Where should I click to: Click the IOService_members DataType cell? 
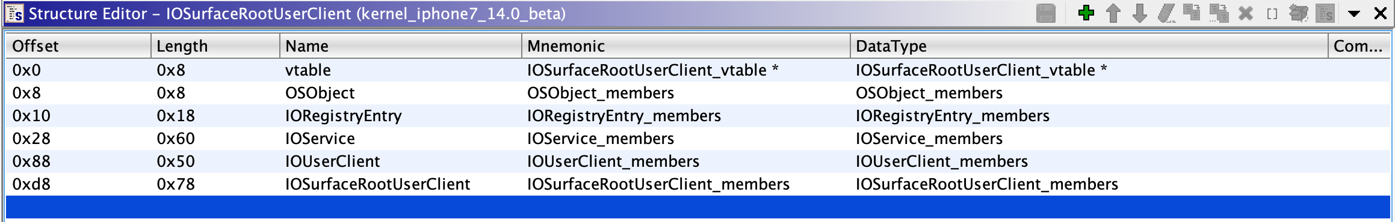tap(1089, 139)
